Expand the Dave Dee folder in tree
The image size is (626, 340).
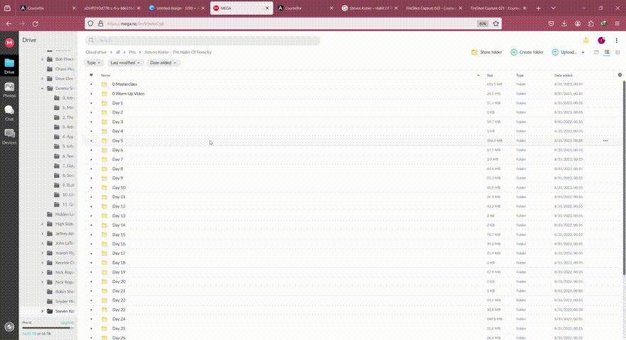(43, 79)
